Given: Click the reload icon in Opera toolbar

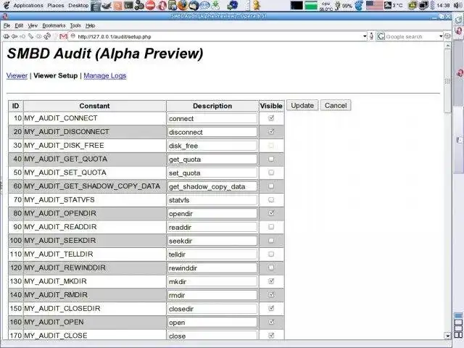Looking at the screenshot, I should [x=46, y=36].
